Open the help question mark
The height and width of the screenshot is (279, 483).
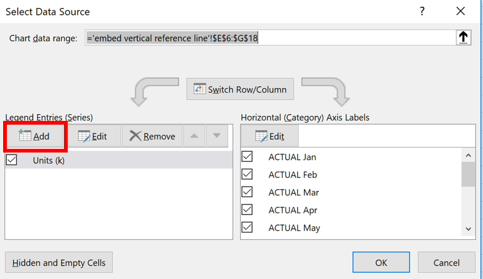422,11
